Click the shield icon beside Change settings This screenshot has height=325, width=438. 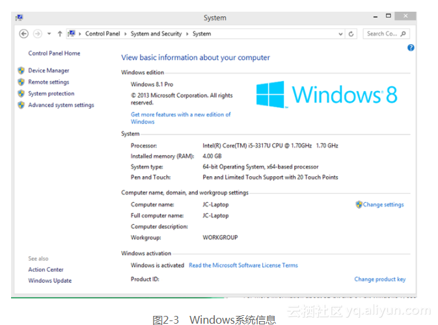[x=359, y=205]
